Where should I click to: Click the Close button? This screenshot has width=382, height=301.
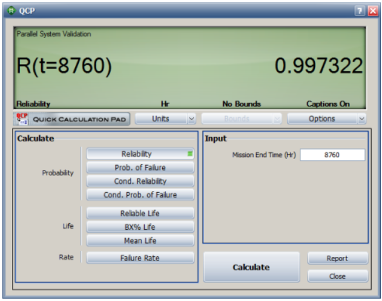click(x=338, y=276)
